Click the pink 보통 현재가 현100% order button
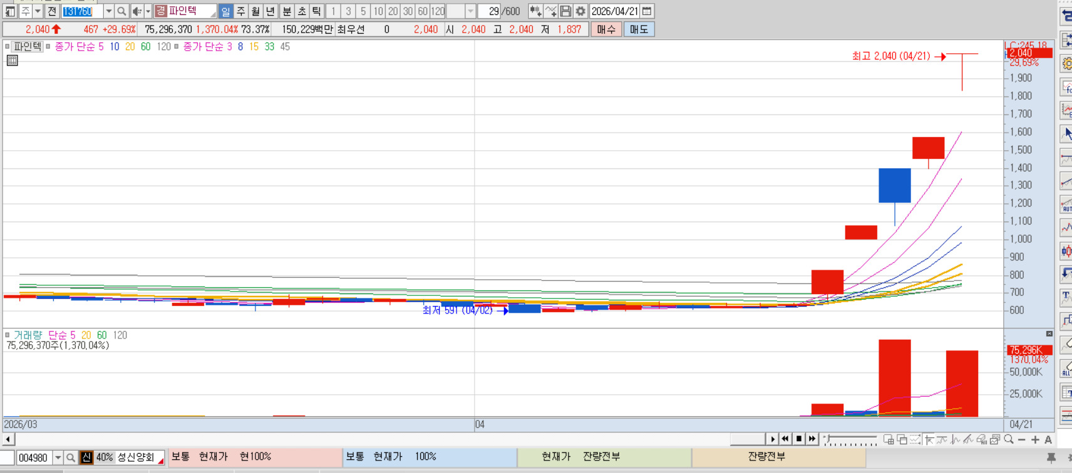Viewport: 1072px width, 473px height. point(255,457)
